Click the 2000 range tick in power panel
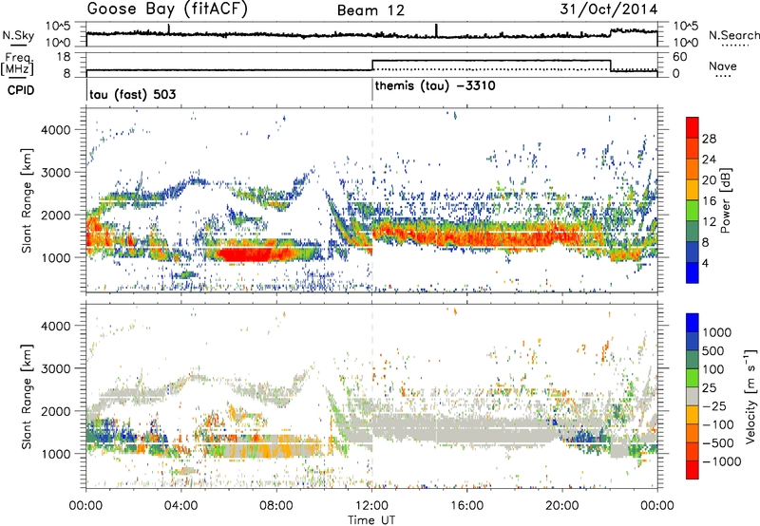Image resolution: width=760 pixels, height=526 pixels. [58, 215]
